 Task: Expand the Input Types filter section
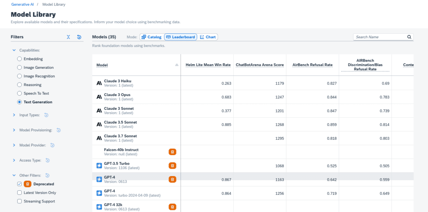pyautogui.click(x=14, y=115)
